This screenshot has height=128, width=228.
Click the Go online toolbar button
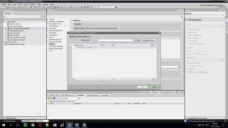click(65, 7)
